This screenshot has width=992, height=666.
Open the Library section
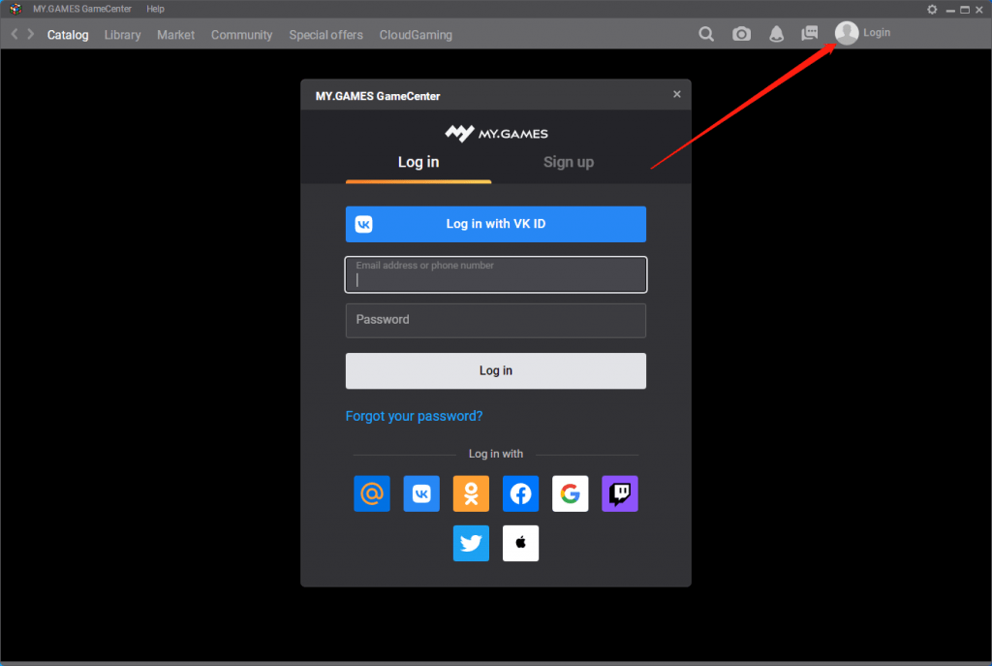(122, 35)
